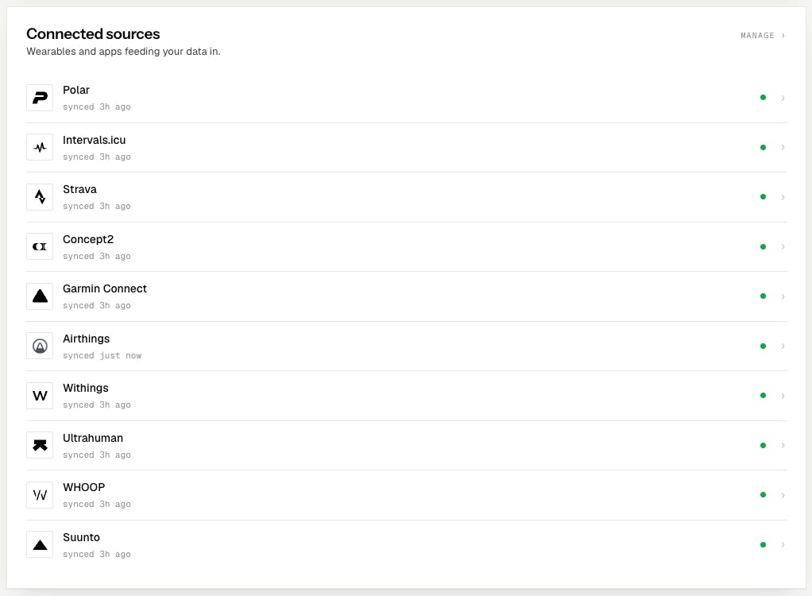Click the Airthings source name
The height and width of the screenshot is (596, 812).
point(86,339)
